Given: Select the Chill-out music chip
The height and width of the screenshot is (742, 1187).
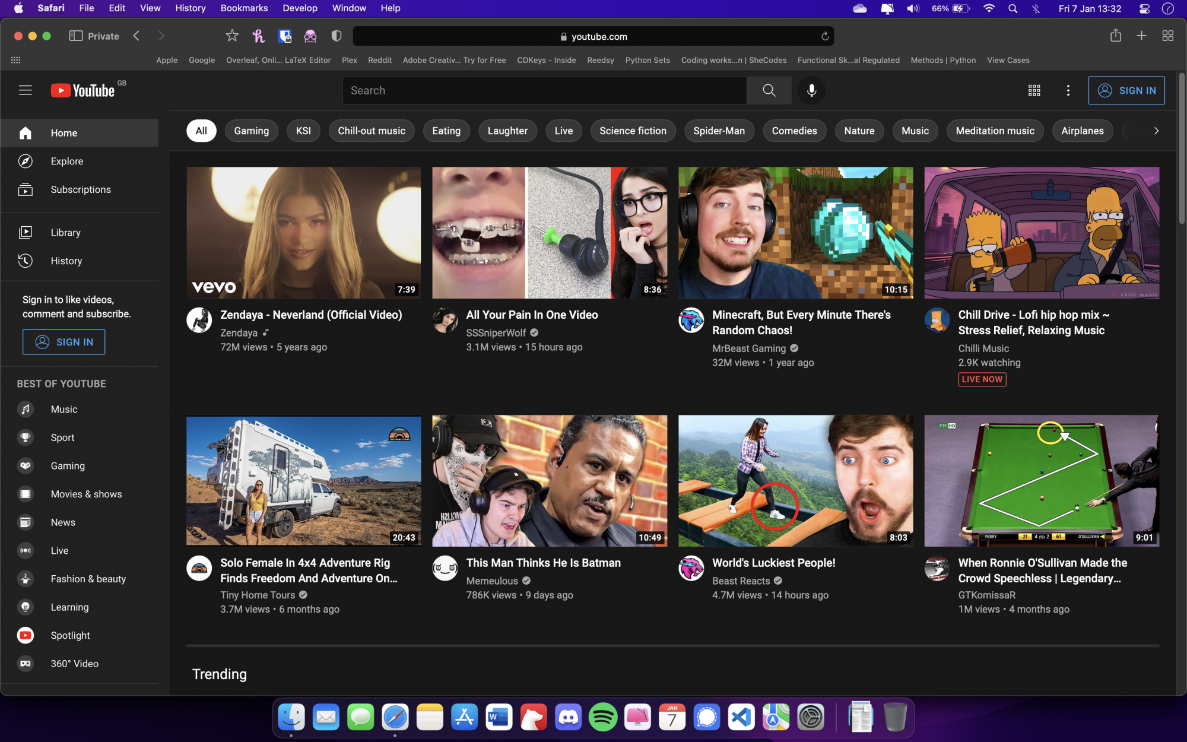Looking at the screenshot, I should pos(371,131).
